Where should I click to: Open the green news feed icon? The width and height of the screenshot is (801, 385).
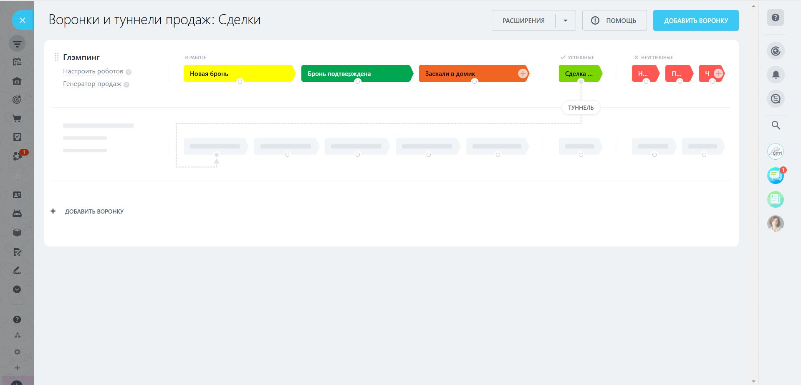pos(776,199)
